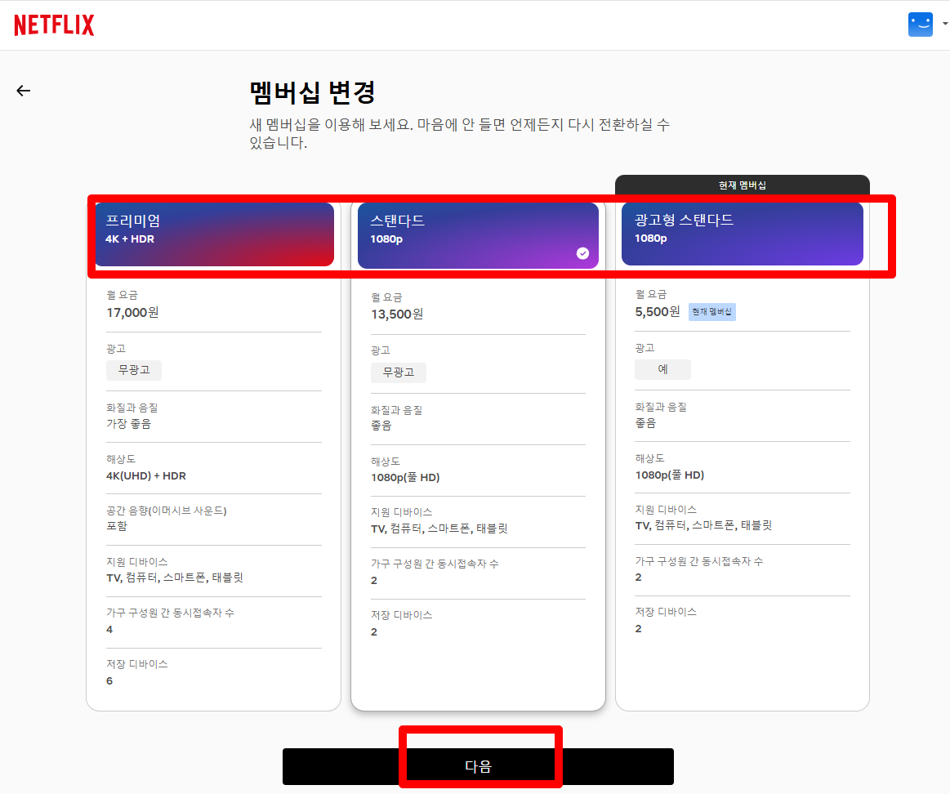Click the checkmark on 스탠다드 plan

tap(582, 253)
